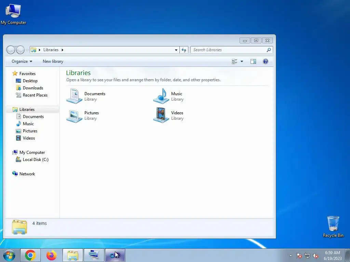This screenshot has height=262, width=350.
Task: Click the muted volume tray icon
Action: [x=315, y=256]
